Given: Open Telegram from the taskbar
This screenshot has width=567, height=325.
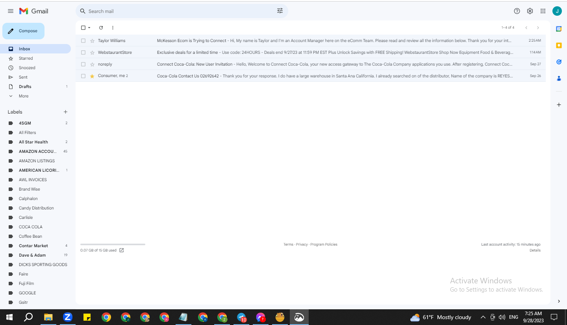Looking at the screenshot, I should [x=241, y=317].
